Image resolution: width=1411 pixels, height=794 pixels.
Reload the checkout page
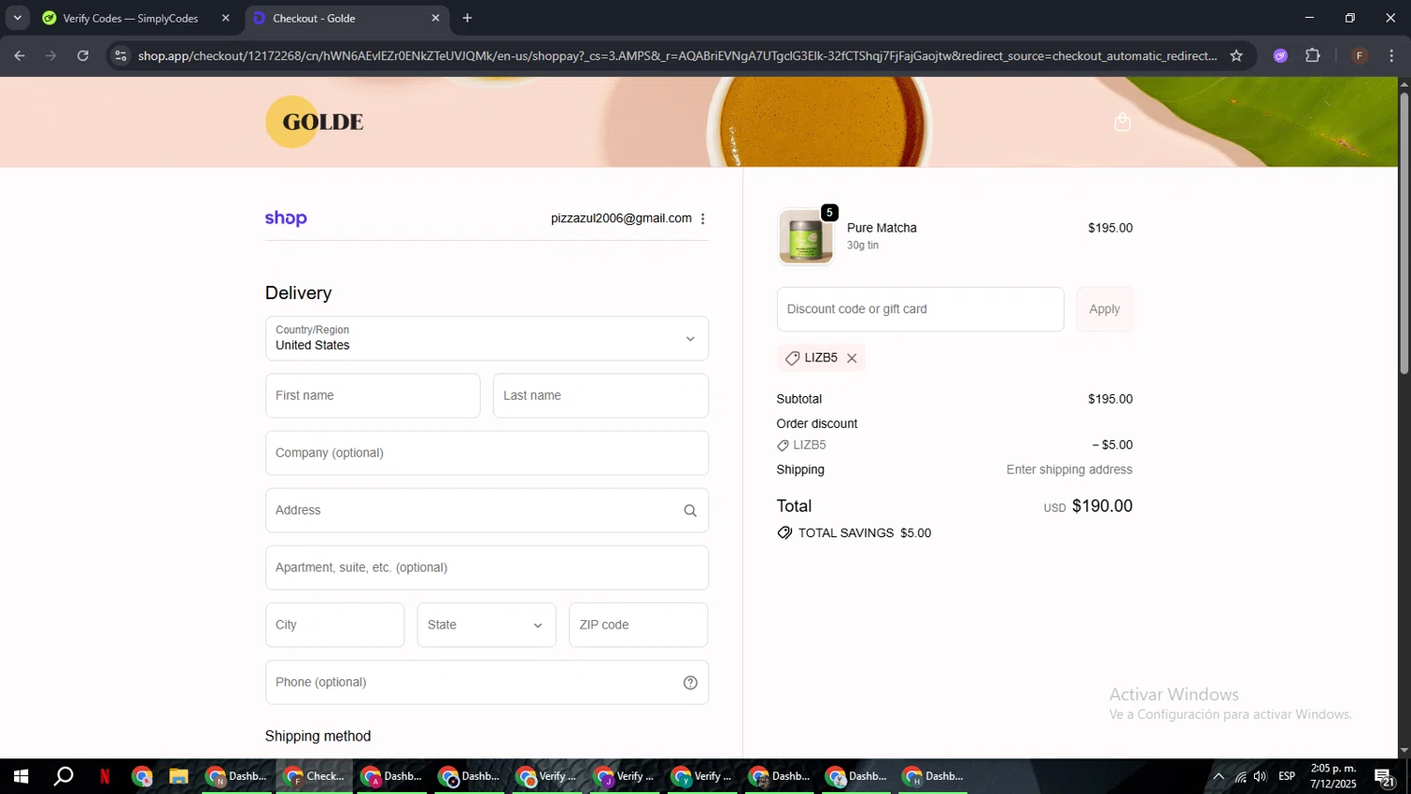tap(83, 56)
